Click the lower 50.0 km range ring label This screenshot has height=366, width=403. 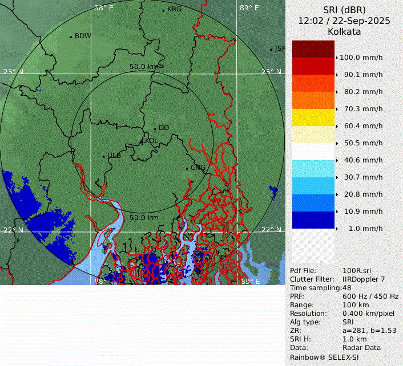pyautogui.click(x=144, y=217)
